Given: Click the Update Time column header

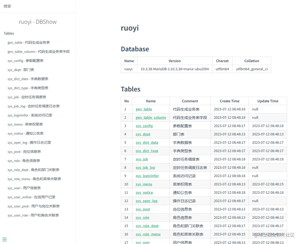Looking at the screenshot, I should point(268,101).
